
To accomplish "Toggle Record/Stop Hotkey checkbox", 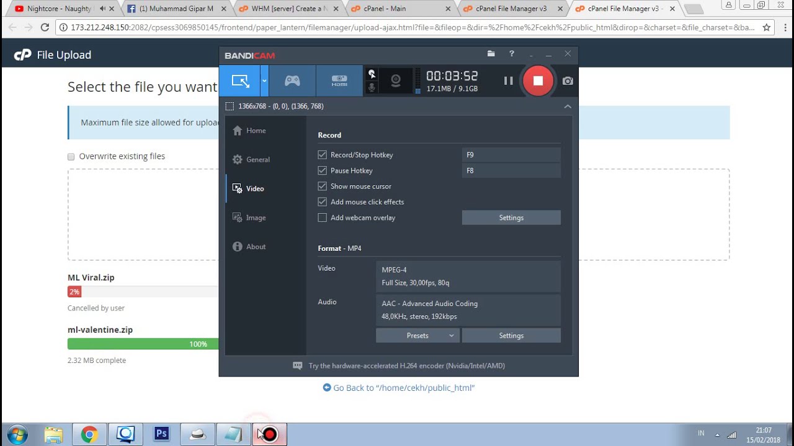I will [322, 155].
